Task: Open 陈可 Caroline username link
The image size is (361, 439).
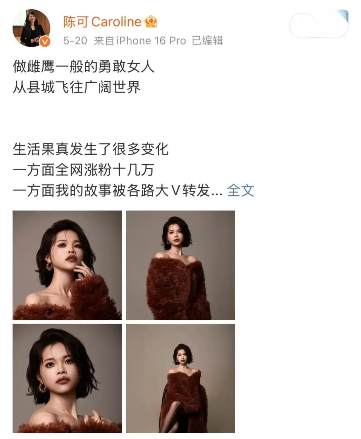Action: point(102,22)
